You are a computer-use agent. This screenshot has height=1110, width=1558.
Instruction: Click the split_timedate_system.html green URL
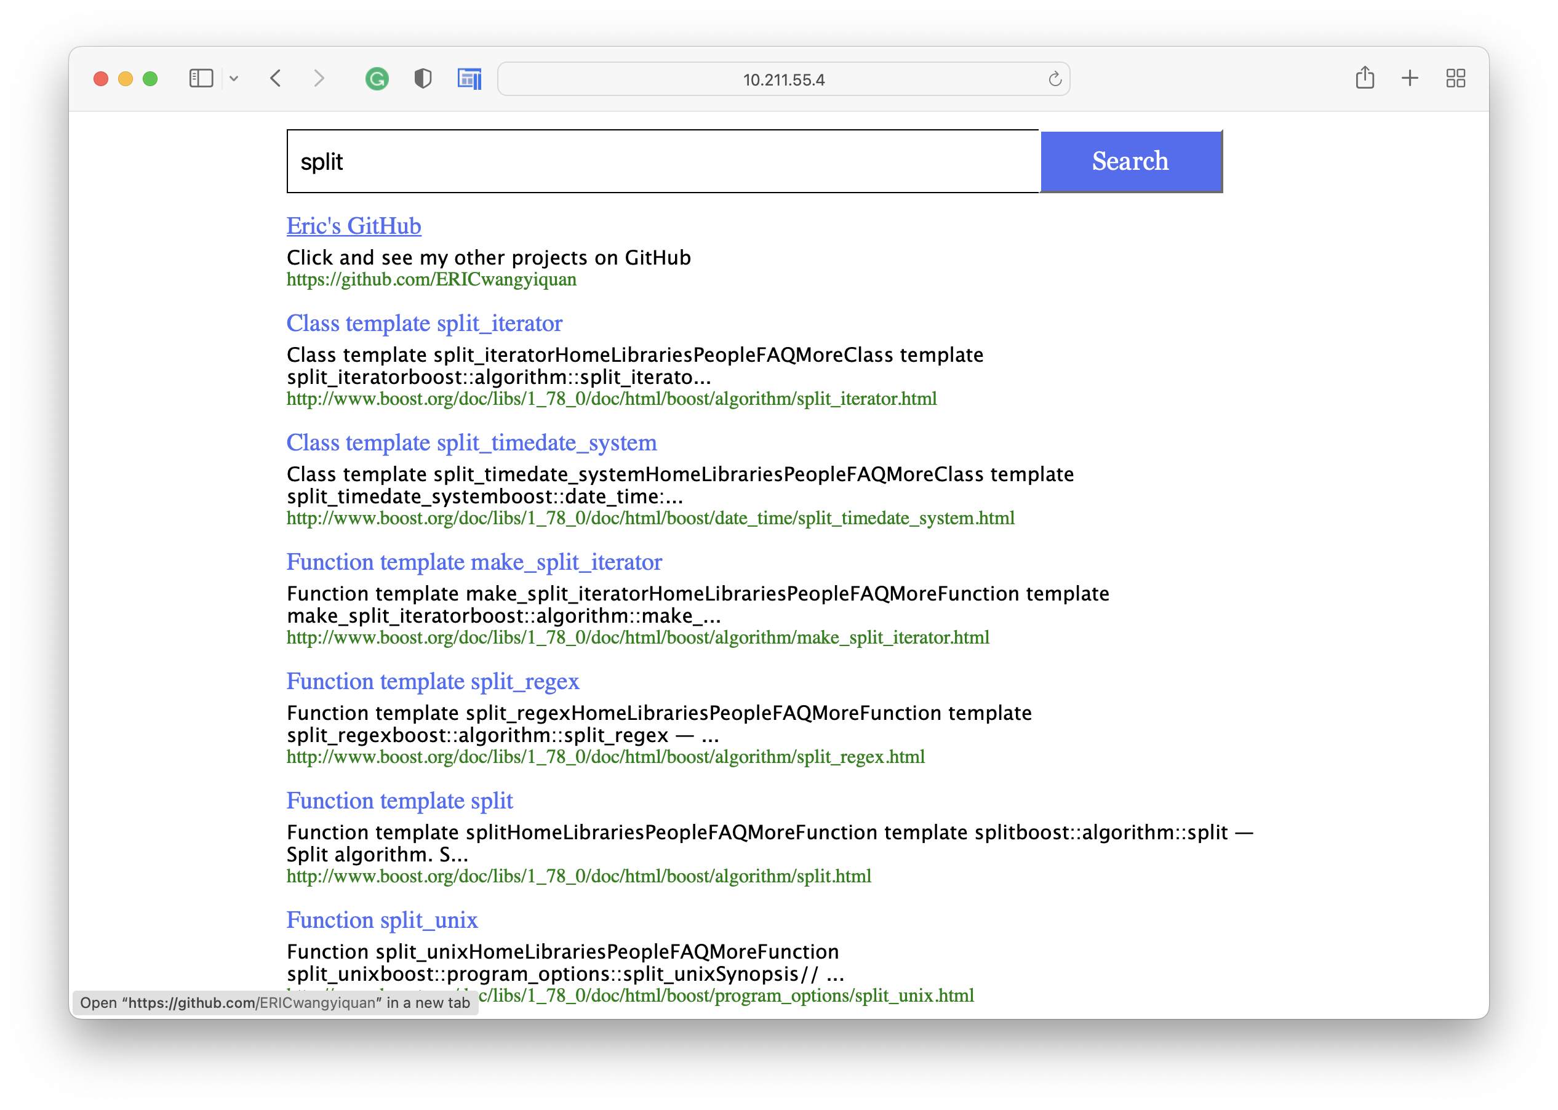[x=650, y=518]
